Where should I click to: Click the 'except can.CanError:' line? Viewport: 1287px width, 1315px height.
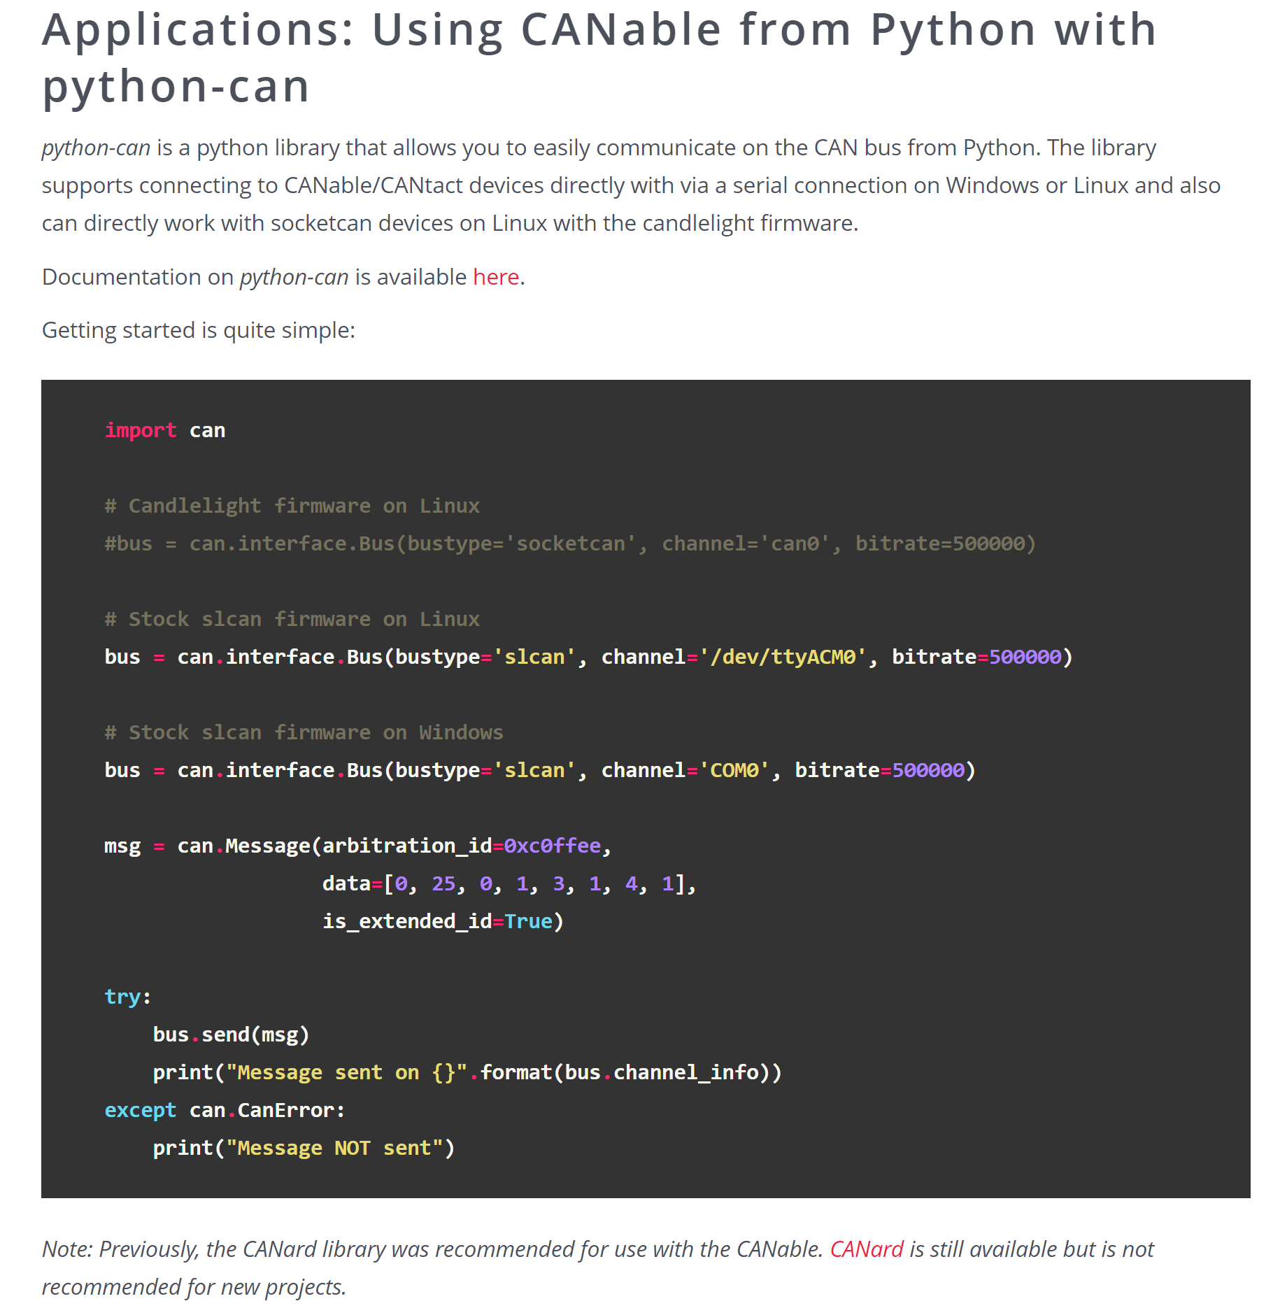tap(225, 1110)
